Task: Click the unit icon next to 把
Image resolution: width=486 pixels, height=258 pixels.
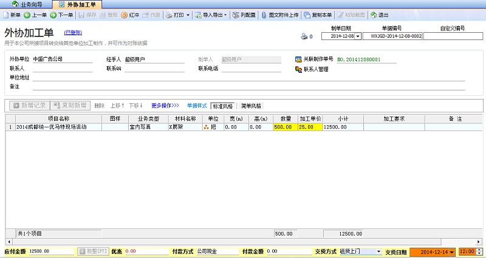Action: point(206,127)
